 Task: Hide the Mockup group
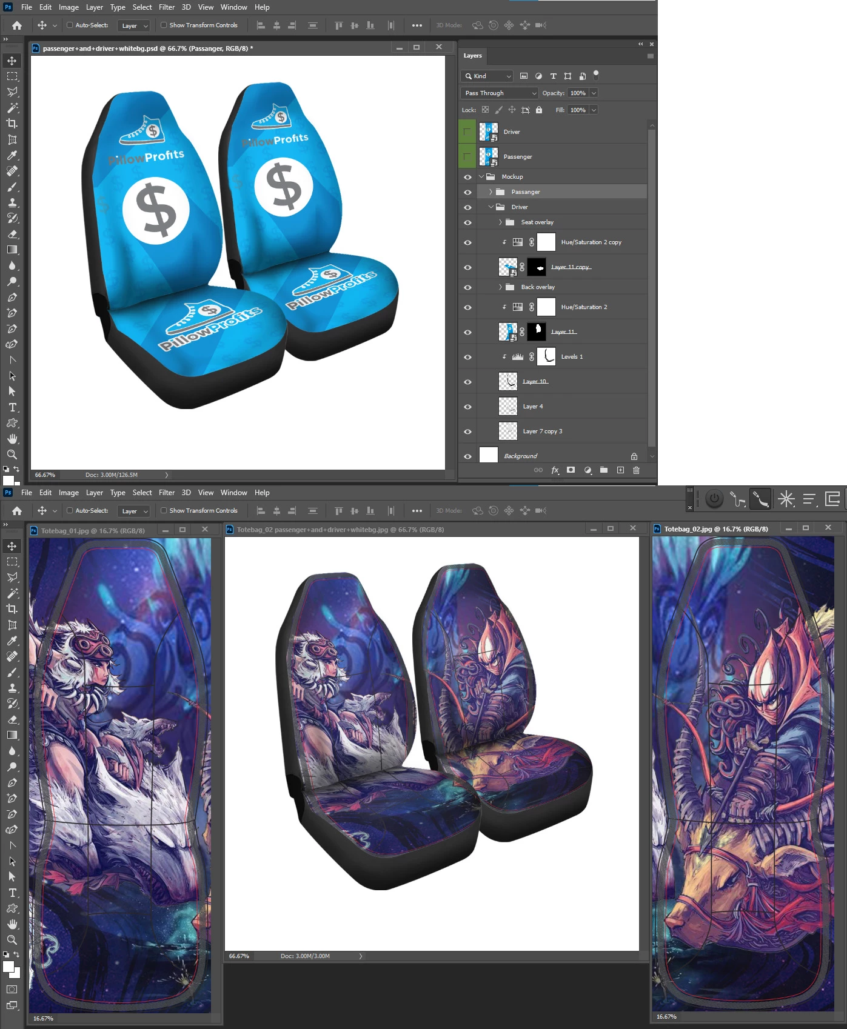[x=467, y=177]
